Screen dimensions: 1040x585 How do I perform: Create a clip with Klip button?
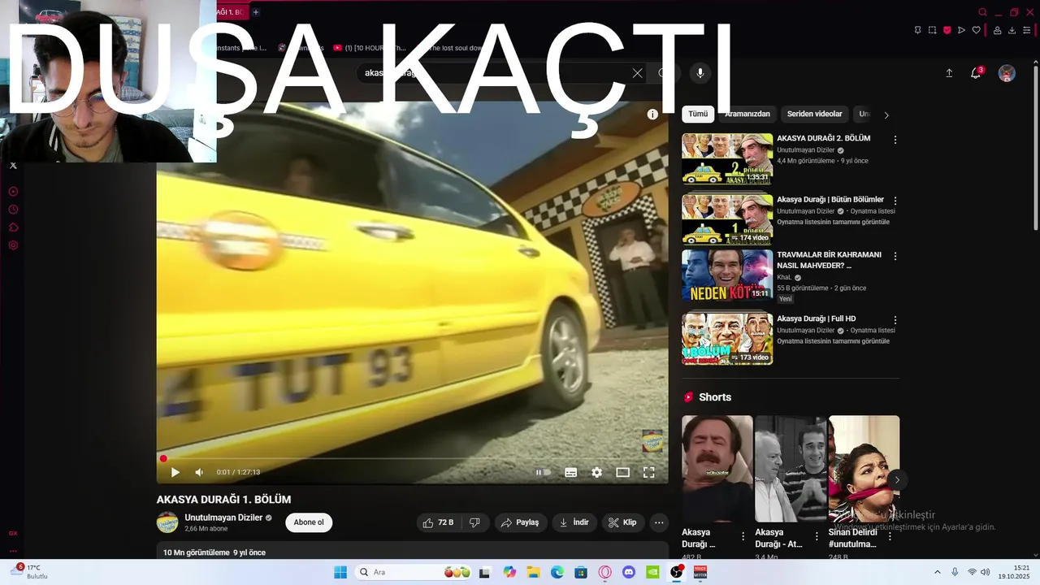(x=623, y=522)
